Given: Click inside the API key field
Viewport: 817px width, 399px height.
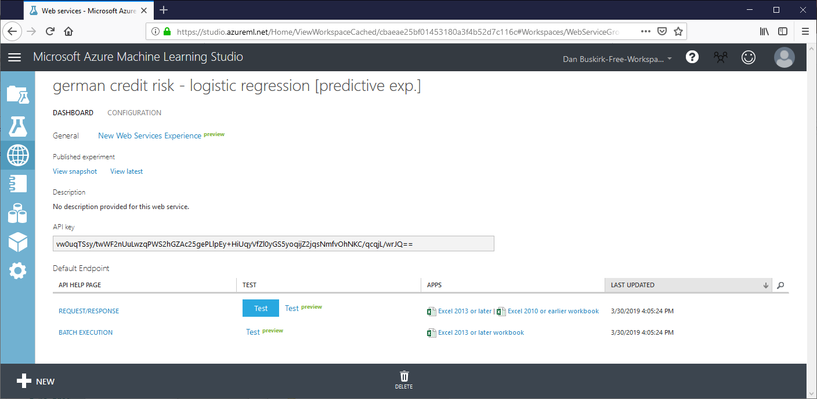Looking at the screenshot, I should [x=273, y=244].
